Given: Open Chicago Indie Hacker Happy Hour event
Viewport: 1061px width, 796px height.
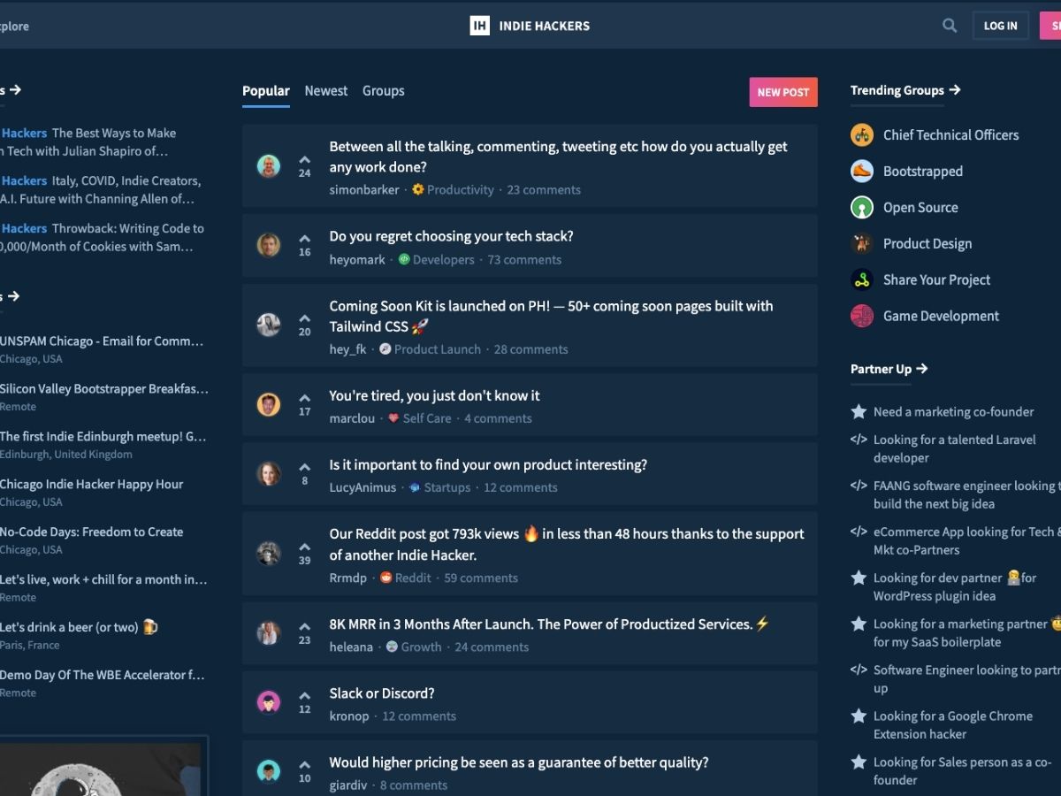Looking at the screenshot, I should pyautogui.click(x=92, y=484).
